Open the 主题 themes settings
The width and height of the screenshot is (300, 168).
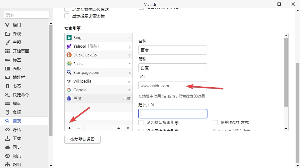(x=24, y=42)
